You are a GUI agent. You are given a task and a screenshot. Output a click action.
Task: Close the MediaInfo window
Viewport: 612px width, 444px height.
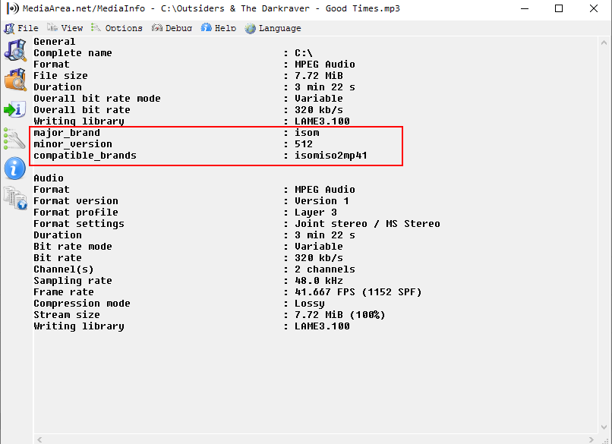pos(594,8)
